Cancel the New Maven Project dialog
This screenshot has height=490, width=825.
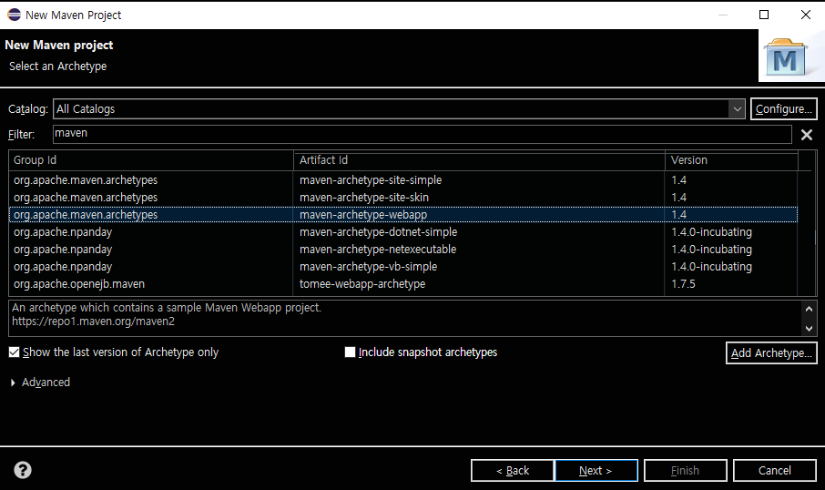click(775, 471)
